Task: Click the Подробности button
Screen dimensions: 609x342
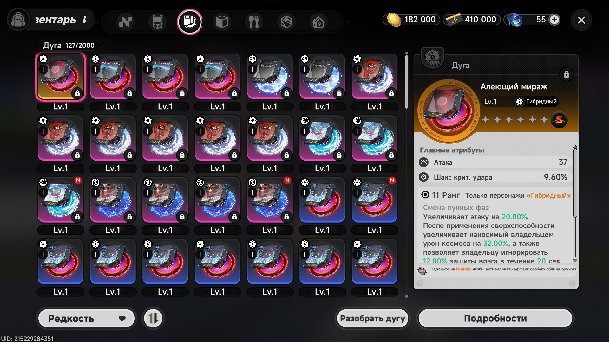Action: pos(495,318)
